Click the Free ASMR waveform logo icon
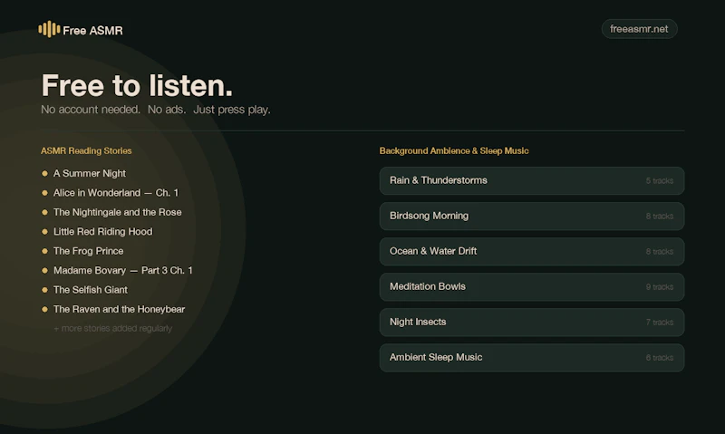This screenshot has height=434, width=725. point(49,30)
